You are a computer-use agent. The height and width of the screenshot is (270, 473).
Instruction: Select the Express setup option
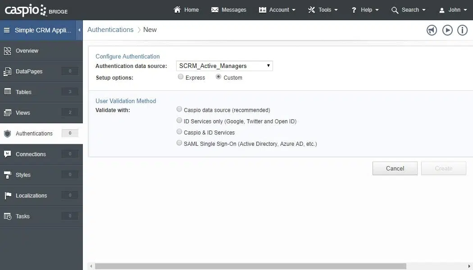pyautogui.click(x=181, y=77)
